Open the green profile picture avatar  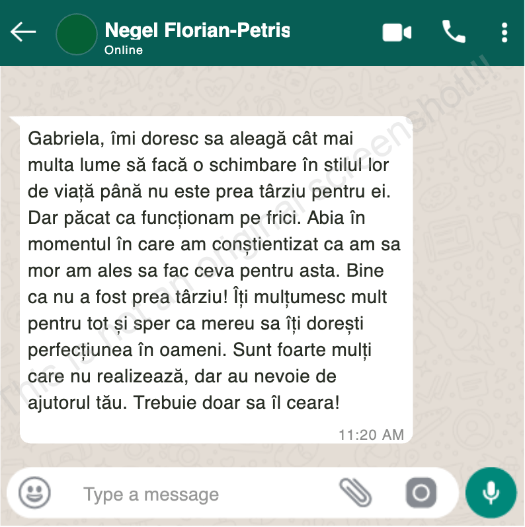point(77,34)
